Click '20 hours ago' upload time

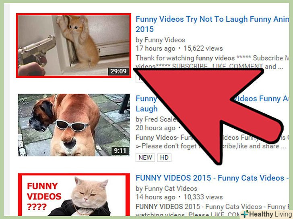pyautogui.click(x=155, y=128)
